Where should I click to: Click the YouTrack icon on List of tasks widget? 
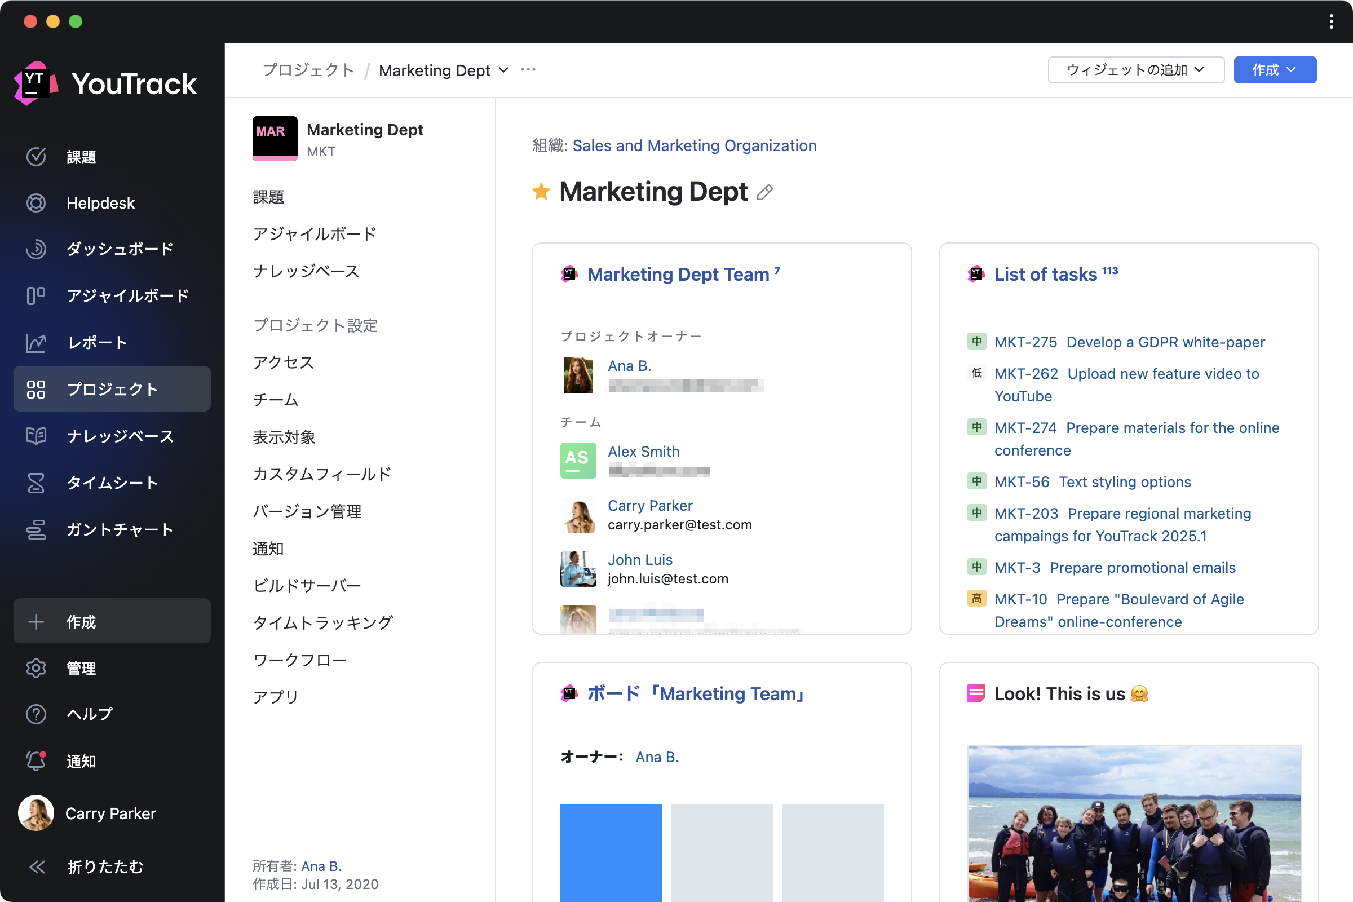pyautogui.click(x=976, y=274)
